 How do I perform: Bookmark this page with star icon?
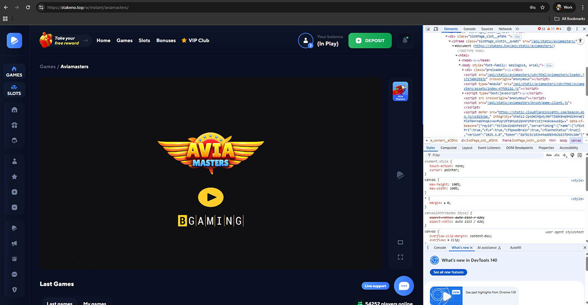coord(542,7)
